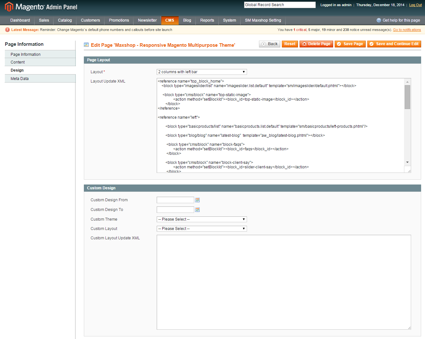Open the Customers menu
The image size is (425, 339).
pos(90,20)
